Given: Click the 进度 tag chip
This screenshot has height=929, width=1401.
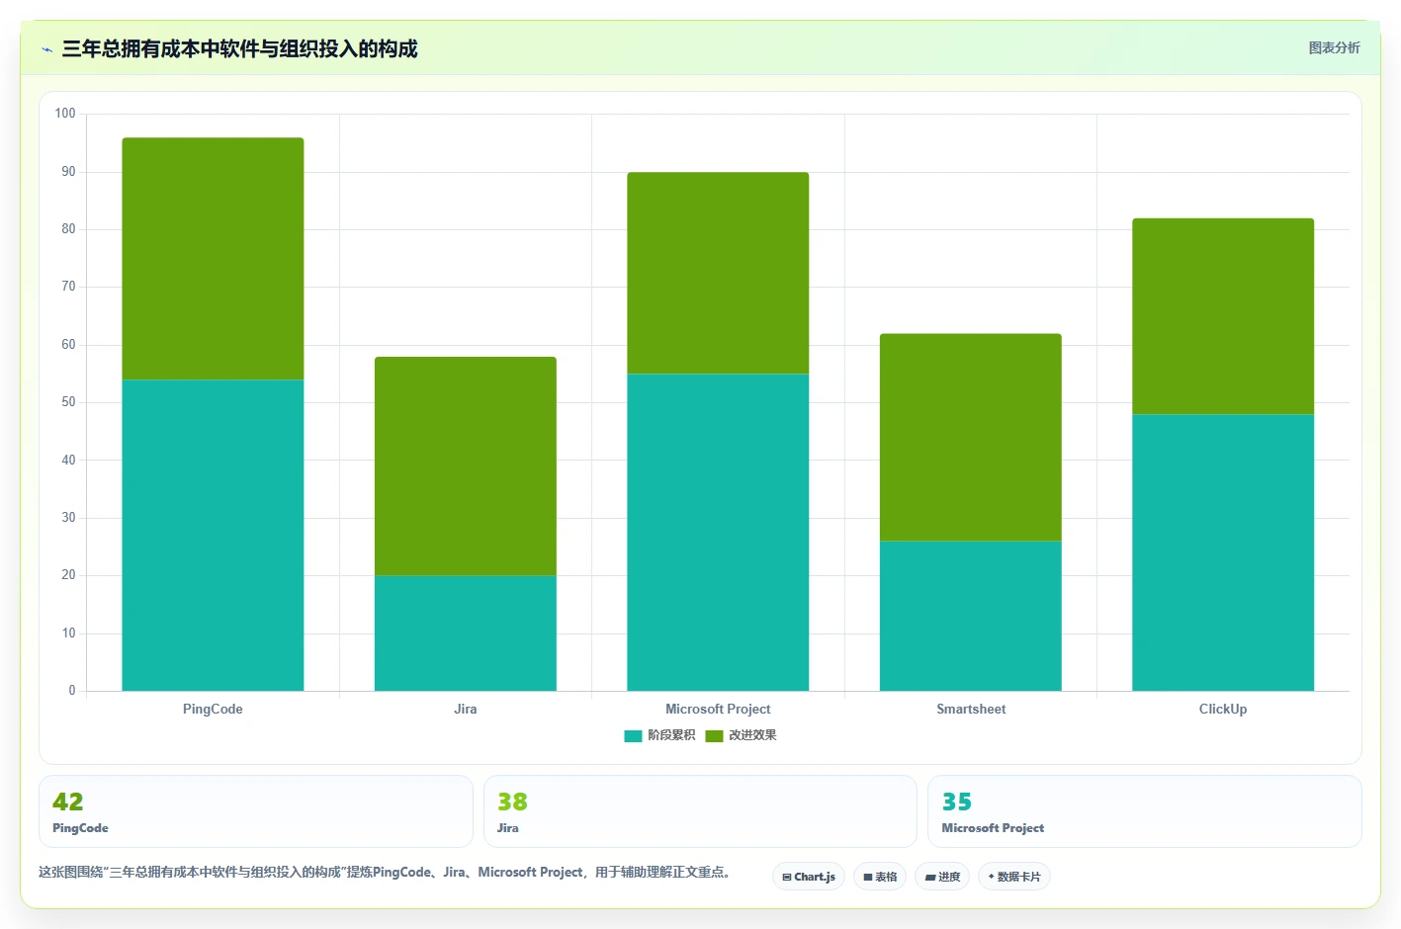Looking at the screenshot, I should (942, 877).
